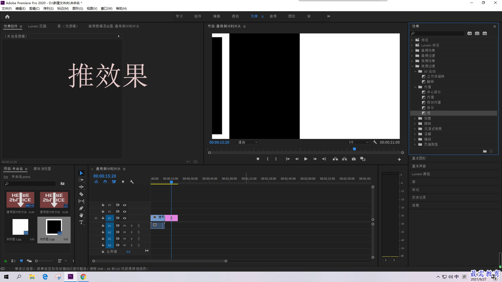The height and width of the screenshot is (282, 502).
Task: Switch to 编辑 workspace tab
Action: pos(216,16)
